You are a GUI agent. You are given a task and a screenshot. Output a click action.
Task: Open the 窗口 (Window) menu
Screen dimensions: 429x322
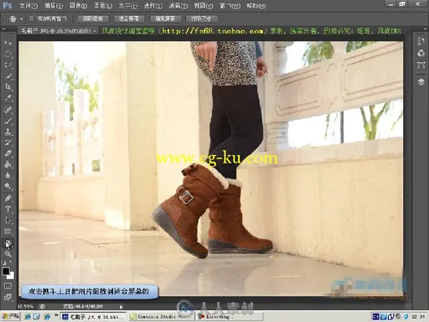pos(230,6)
